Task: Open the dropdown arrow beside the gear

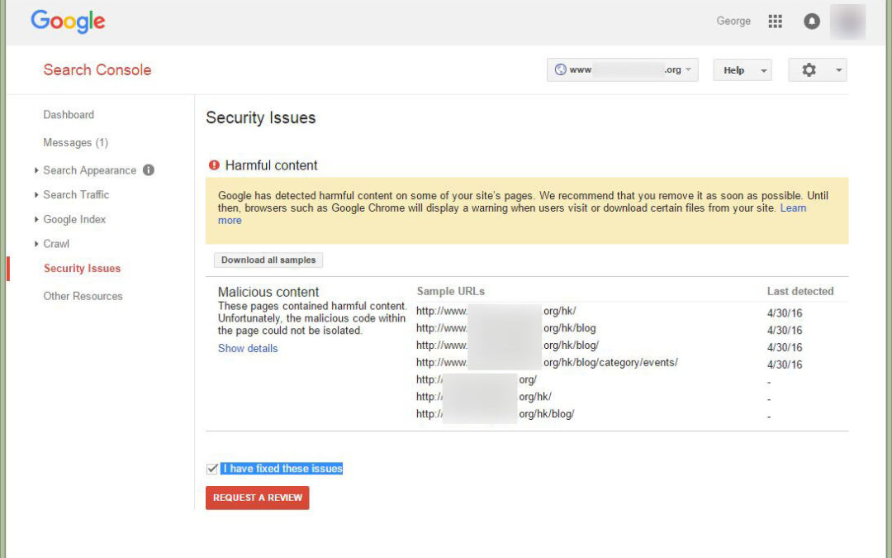Action: click(x=838, y=70)
